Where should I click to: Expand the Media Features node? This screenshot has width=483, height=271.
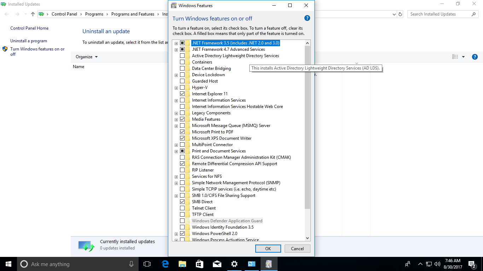[x=176, y=120]
